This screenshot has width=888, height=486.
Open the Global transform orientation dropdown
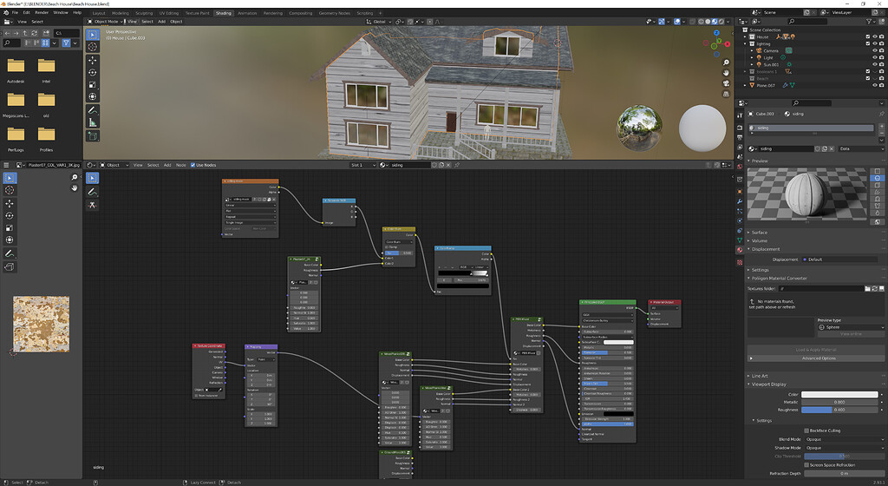pyautogui.click(x=379, y=22)
